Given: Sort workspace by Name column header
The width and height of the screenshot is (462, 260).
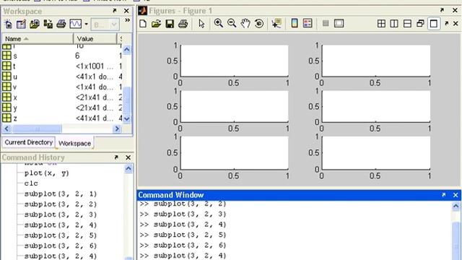Looking at the screenshot, I should tap(38, 38).
